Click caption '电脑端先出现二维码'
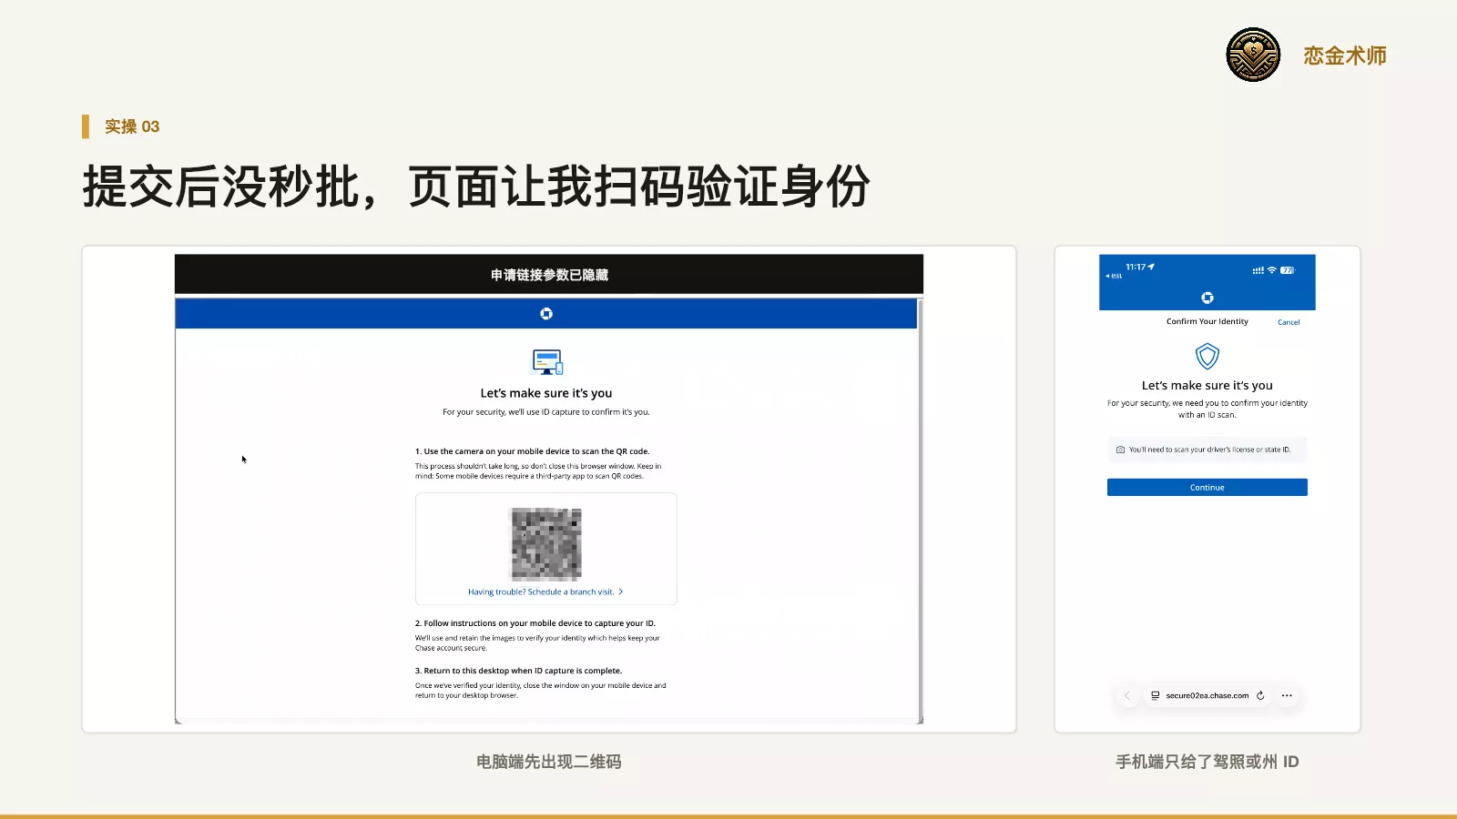Screen dimensions: 1457x819 (x=549, y=762)
